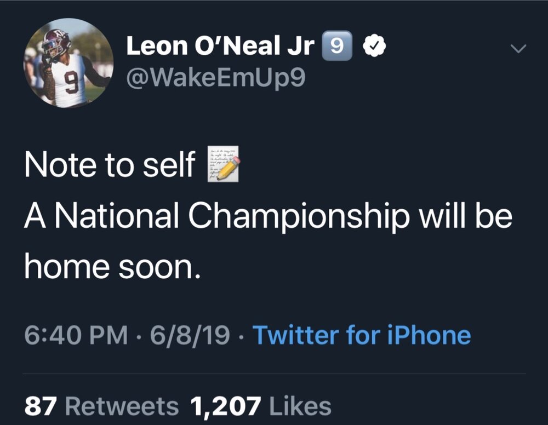The height and width of the screenshot is (425, 548).
Task: Click the display name Leon O'Neal Jr
Action: point(220,48)
